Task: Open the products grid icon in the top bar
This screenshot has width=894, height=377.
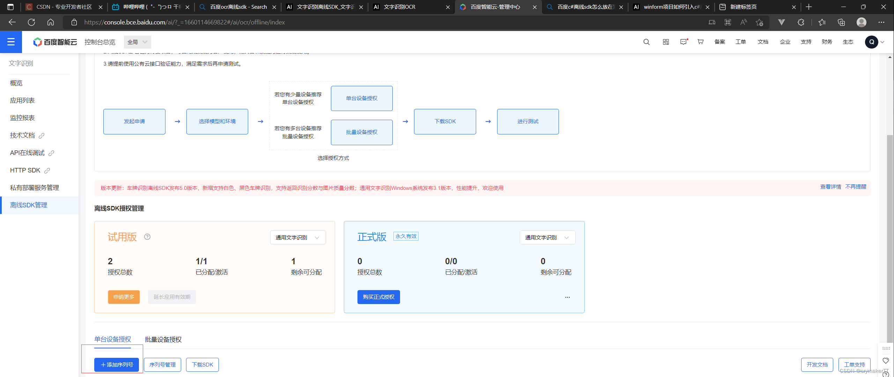Action: (x=666, y=42)
